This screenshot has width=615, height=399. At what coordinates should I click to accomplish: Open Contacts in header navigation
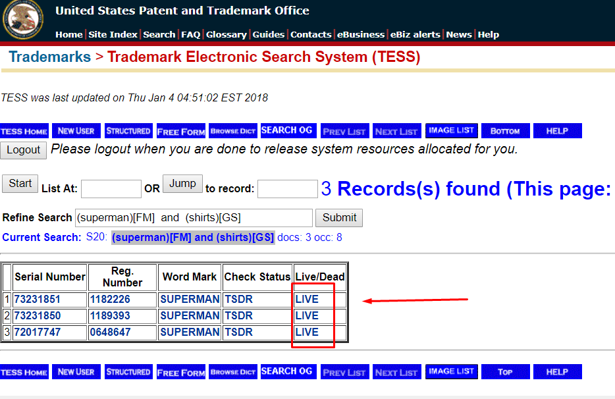(311, 34)
